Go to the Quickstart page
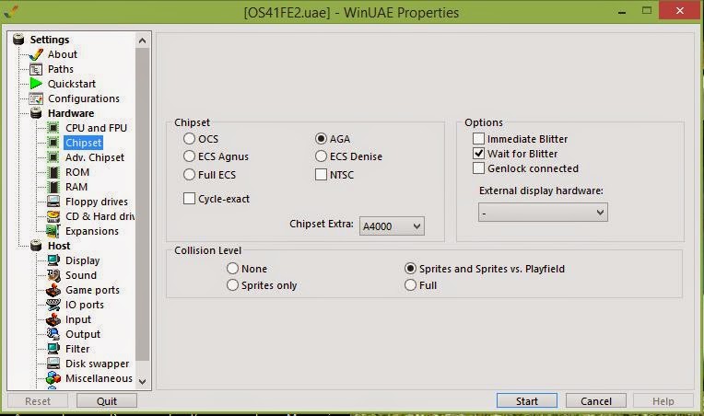The height and width of the screenshot is (416, 704). pos(72,84)
